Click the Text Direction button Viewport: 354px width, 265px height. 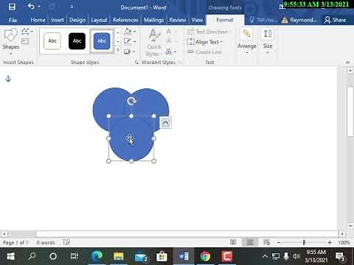pos(208,32)
